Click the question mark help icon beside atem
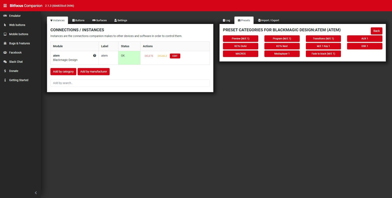 coord(95,55)
